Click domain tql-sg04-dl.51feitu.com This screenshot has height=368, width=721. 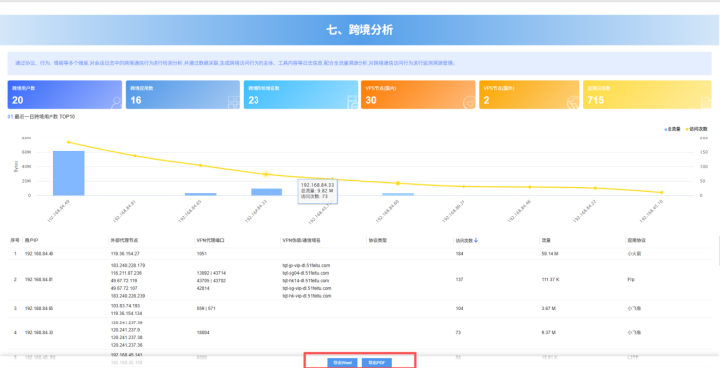click(x=306, y=273)
